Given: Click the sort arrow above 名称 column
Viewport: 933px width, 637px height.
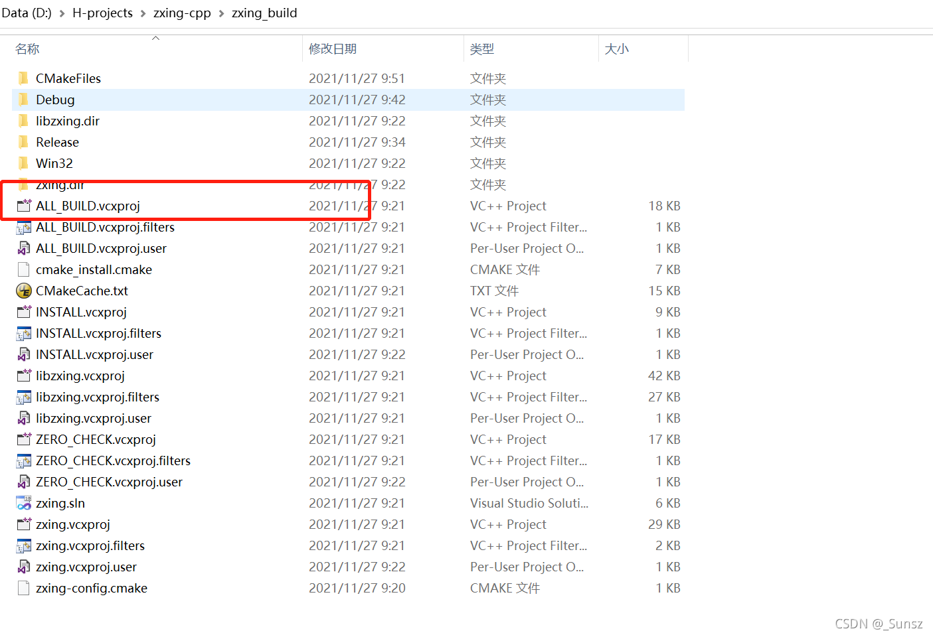Looking at the screenshot, I should click(x=156, y=38).
